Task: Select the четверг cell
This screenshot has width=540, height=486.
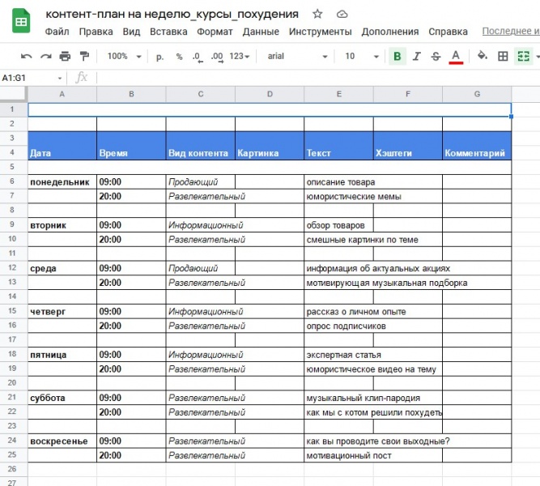Action: pyautogui.click(x=62, y=311)
